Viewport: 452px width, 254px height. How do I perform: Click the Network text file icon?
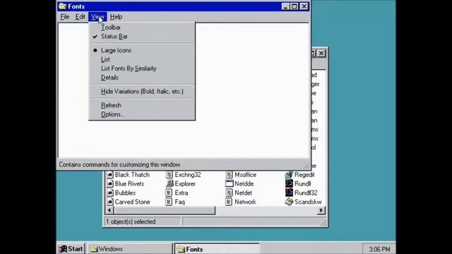pyautogui.click(x=229, y=202)
